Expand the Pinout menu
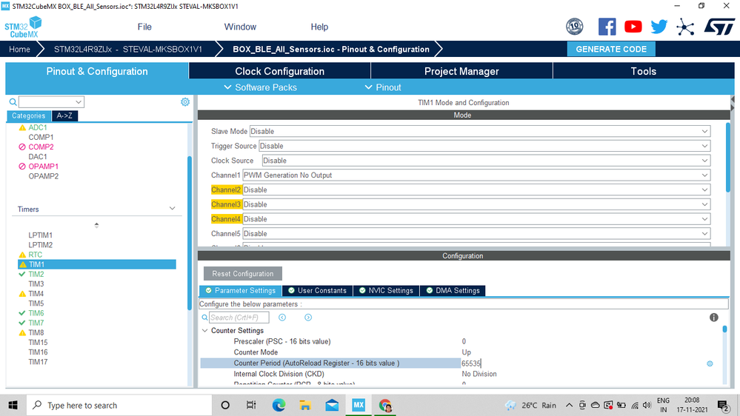 pyautogui.click(x=383, y=87)
